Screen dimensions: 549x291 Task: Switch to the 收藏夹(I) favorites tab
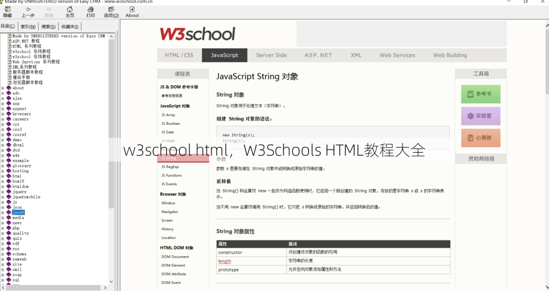click(x=70, y=27)
